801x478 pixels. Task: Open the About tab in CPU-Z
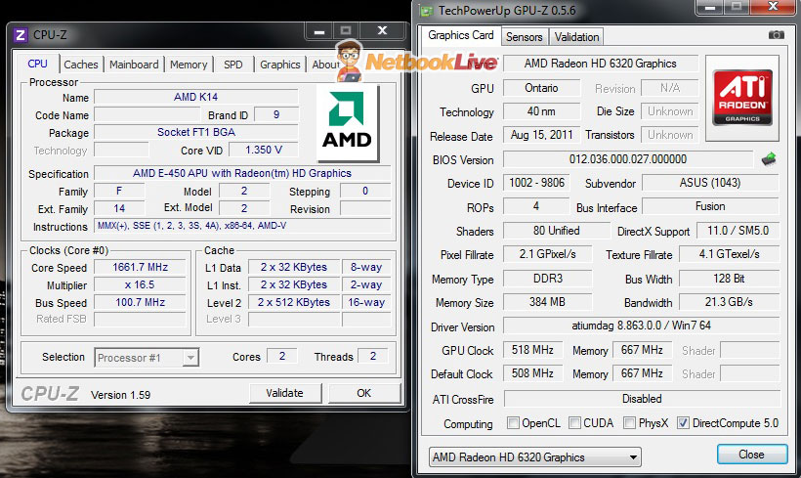click(323, 65)
